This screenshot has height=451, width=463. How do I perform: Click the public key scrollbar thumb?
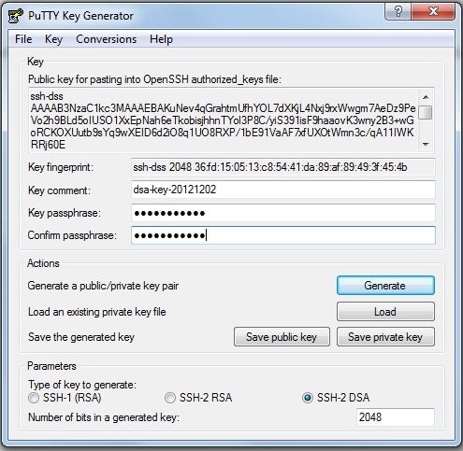426,112
